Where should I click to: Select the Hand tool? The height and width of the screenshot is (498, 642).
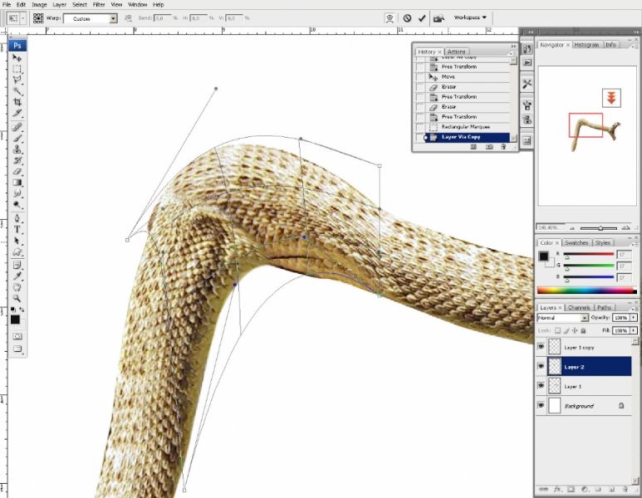pyautogui.click(x=17, y=287)
